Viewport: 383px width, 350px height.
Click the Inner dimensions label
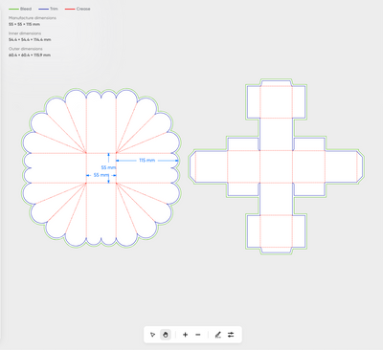(x=25, y=33)
